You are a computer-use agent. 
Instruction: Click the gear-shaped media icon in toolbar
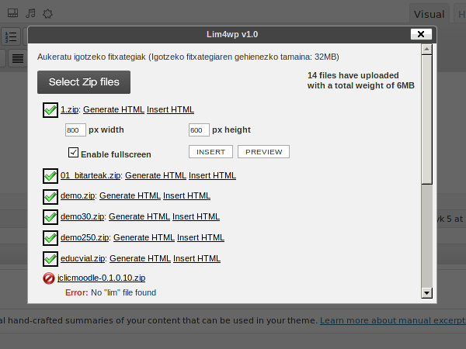click(47, 13)
